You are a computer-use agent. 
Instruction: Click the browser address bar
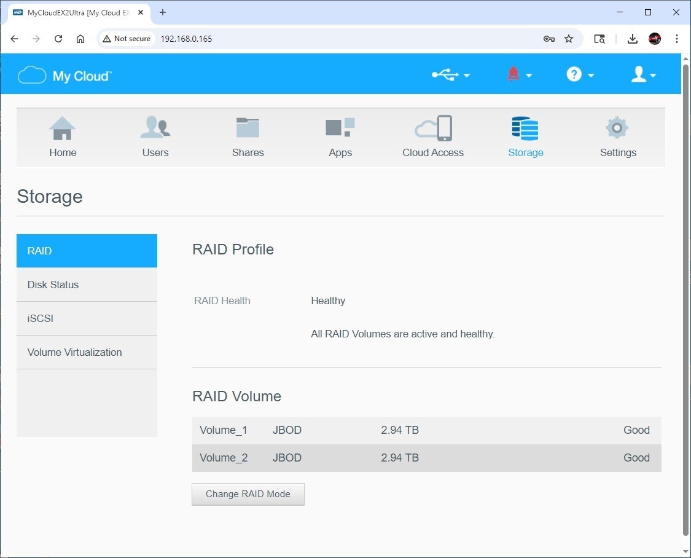(344, 39)
